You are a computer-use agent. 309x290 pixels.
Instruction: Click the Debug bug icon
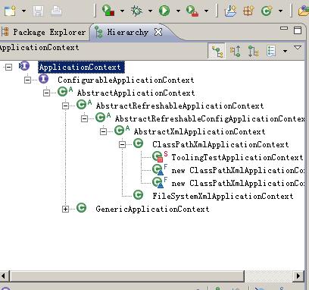tap(136, 11)
